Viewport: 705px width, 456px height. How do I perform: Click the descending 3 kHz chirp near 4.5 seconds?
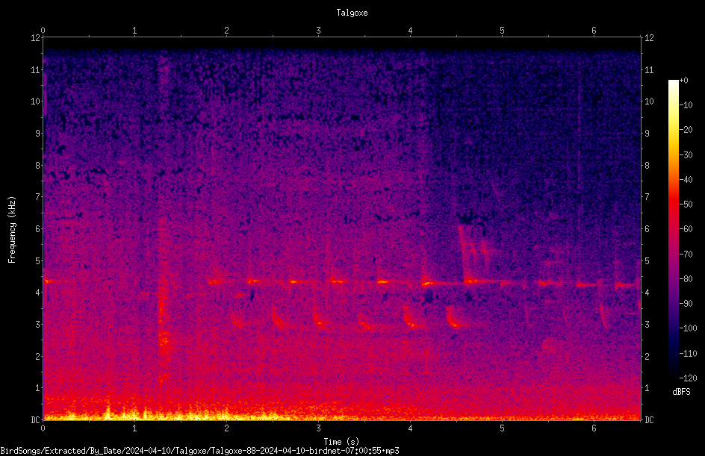click(x=455, y=317)
